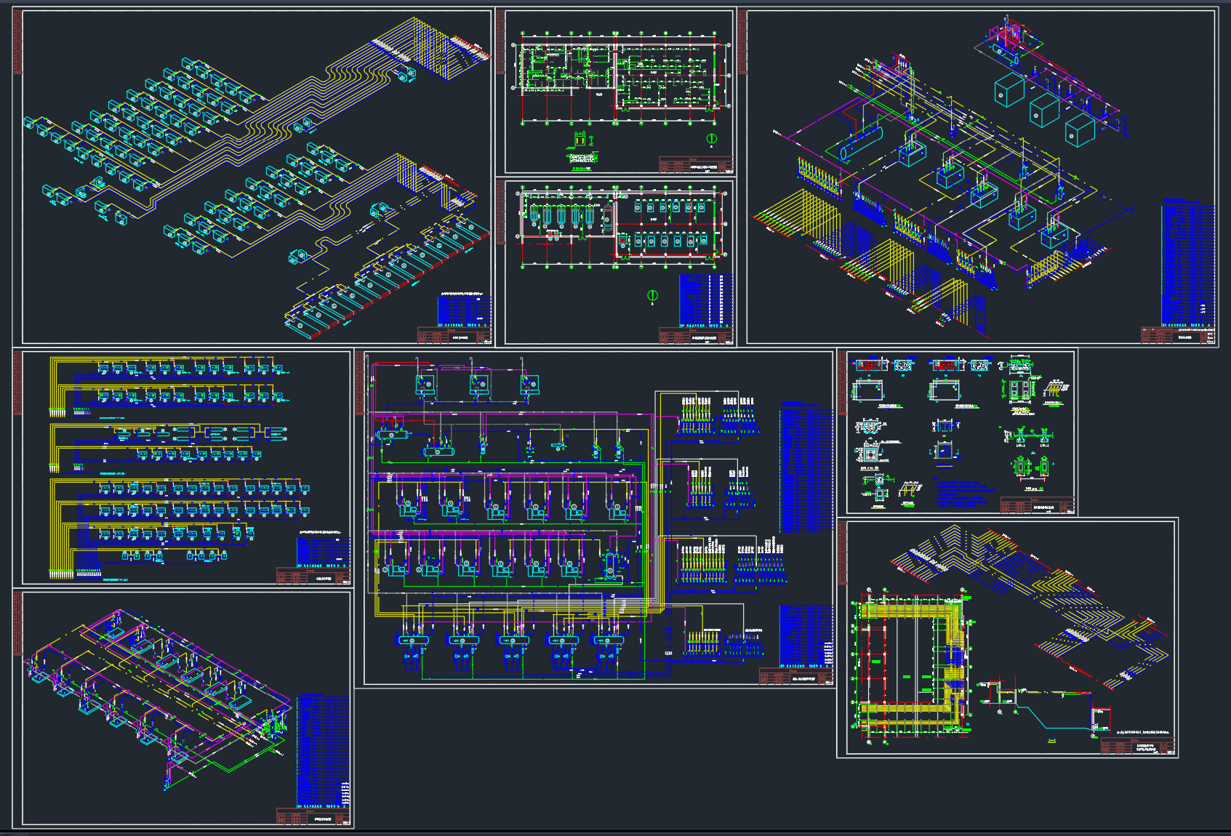Click the lower blue table beside the central flow diagram

(x=806, y=636)
